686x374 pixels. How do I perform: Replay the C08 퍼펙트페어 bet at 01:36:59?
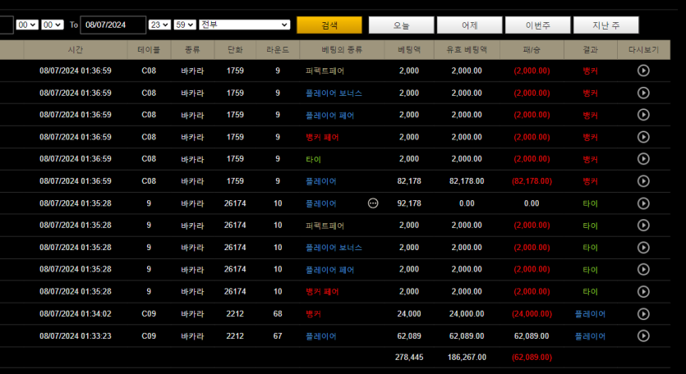pos(643,71)
